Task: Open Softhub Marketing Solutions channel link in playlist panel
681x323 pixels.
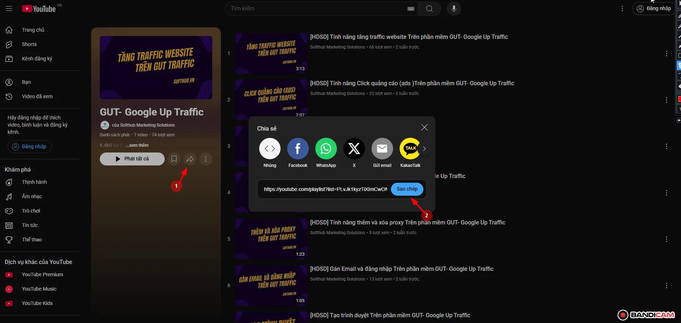Action: [143, 125]
